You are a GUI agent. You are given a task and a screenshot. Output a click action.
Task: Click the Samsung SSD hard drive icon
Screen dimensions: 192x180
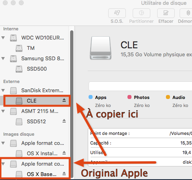click(13, 59)
